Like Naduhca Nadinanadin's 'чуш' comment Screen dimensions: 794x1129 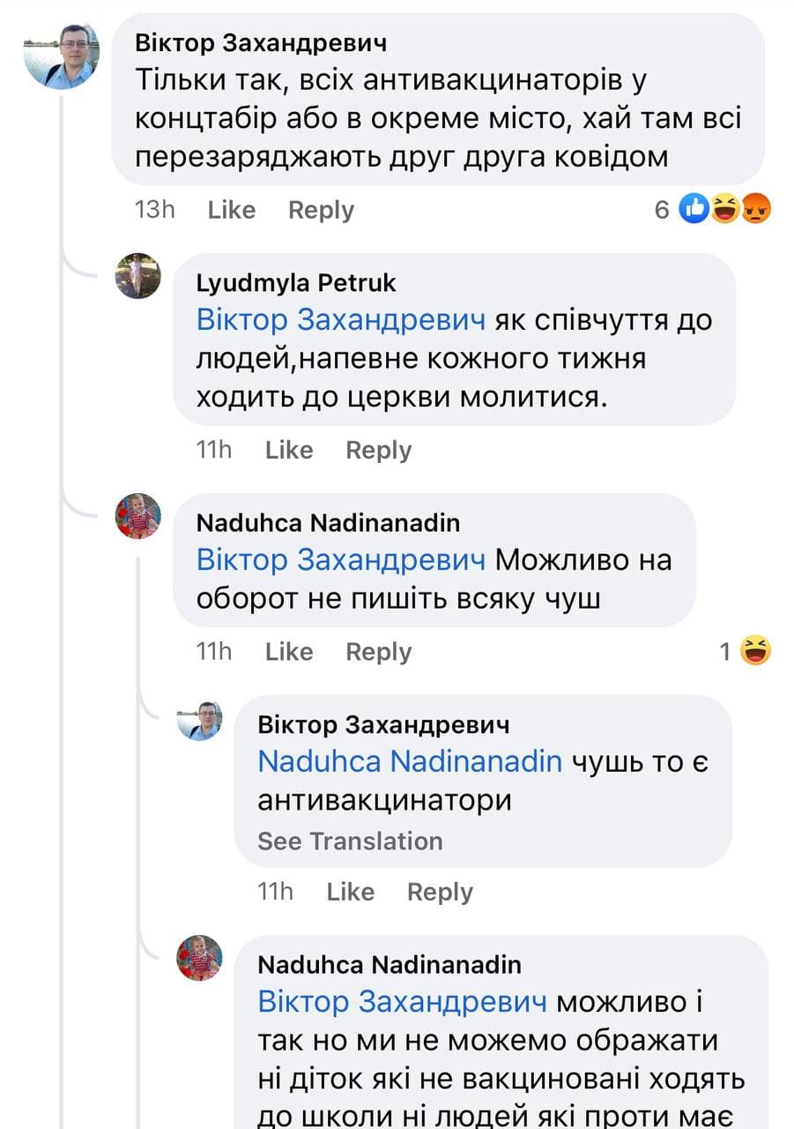pos(289,652)
